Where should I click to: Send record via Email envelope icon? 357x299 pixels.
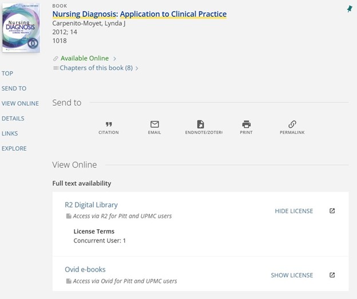click(x=154, y=124)
